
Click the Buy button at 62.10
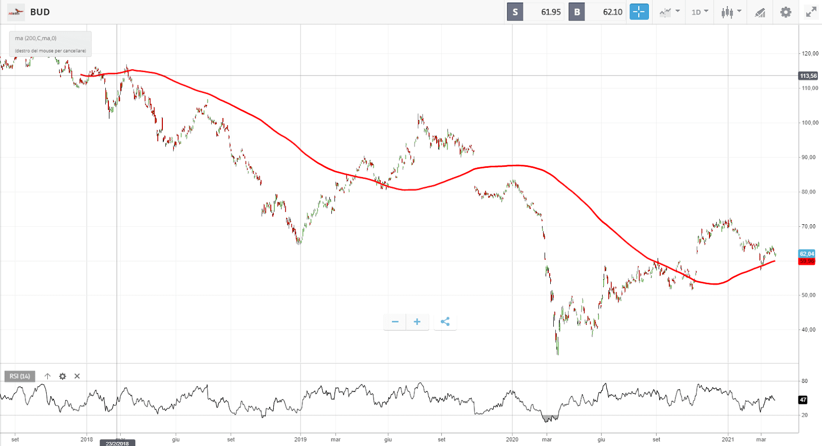[597, 12]
